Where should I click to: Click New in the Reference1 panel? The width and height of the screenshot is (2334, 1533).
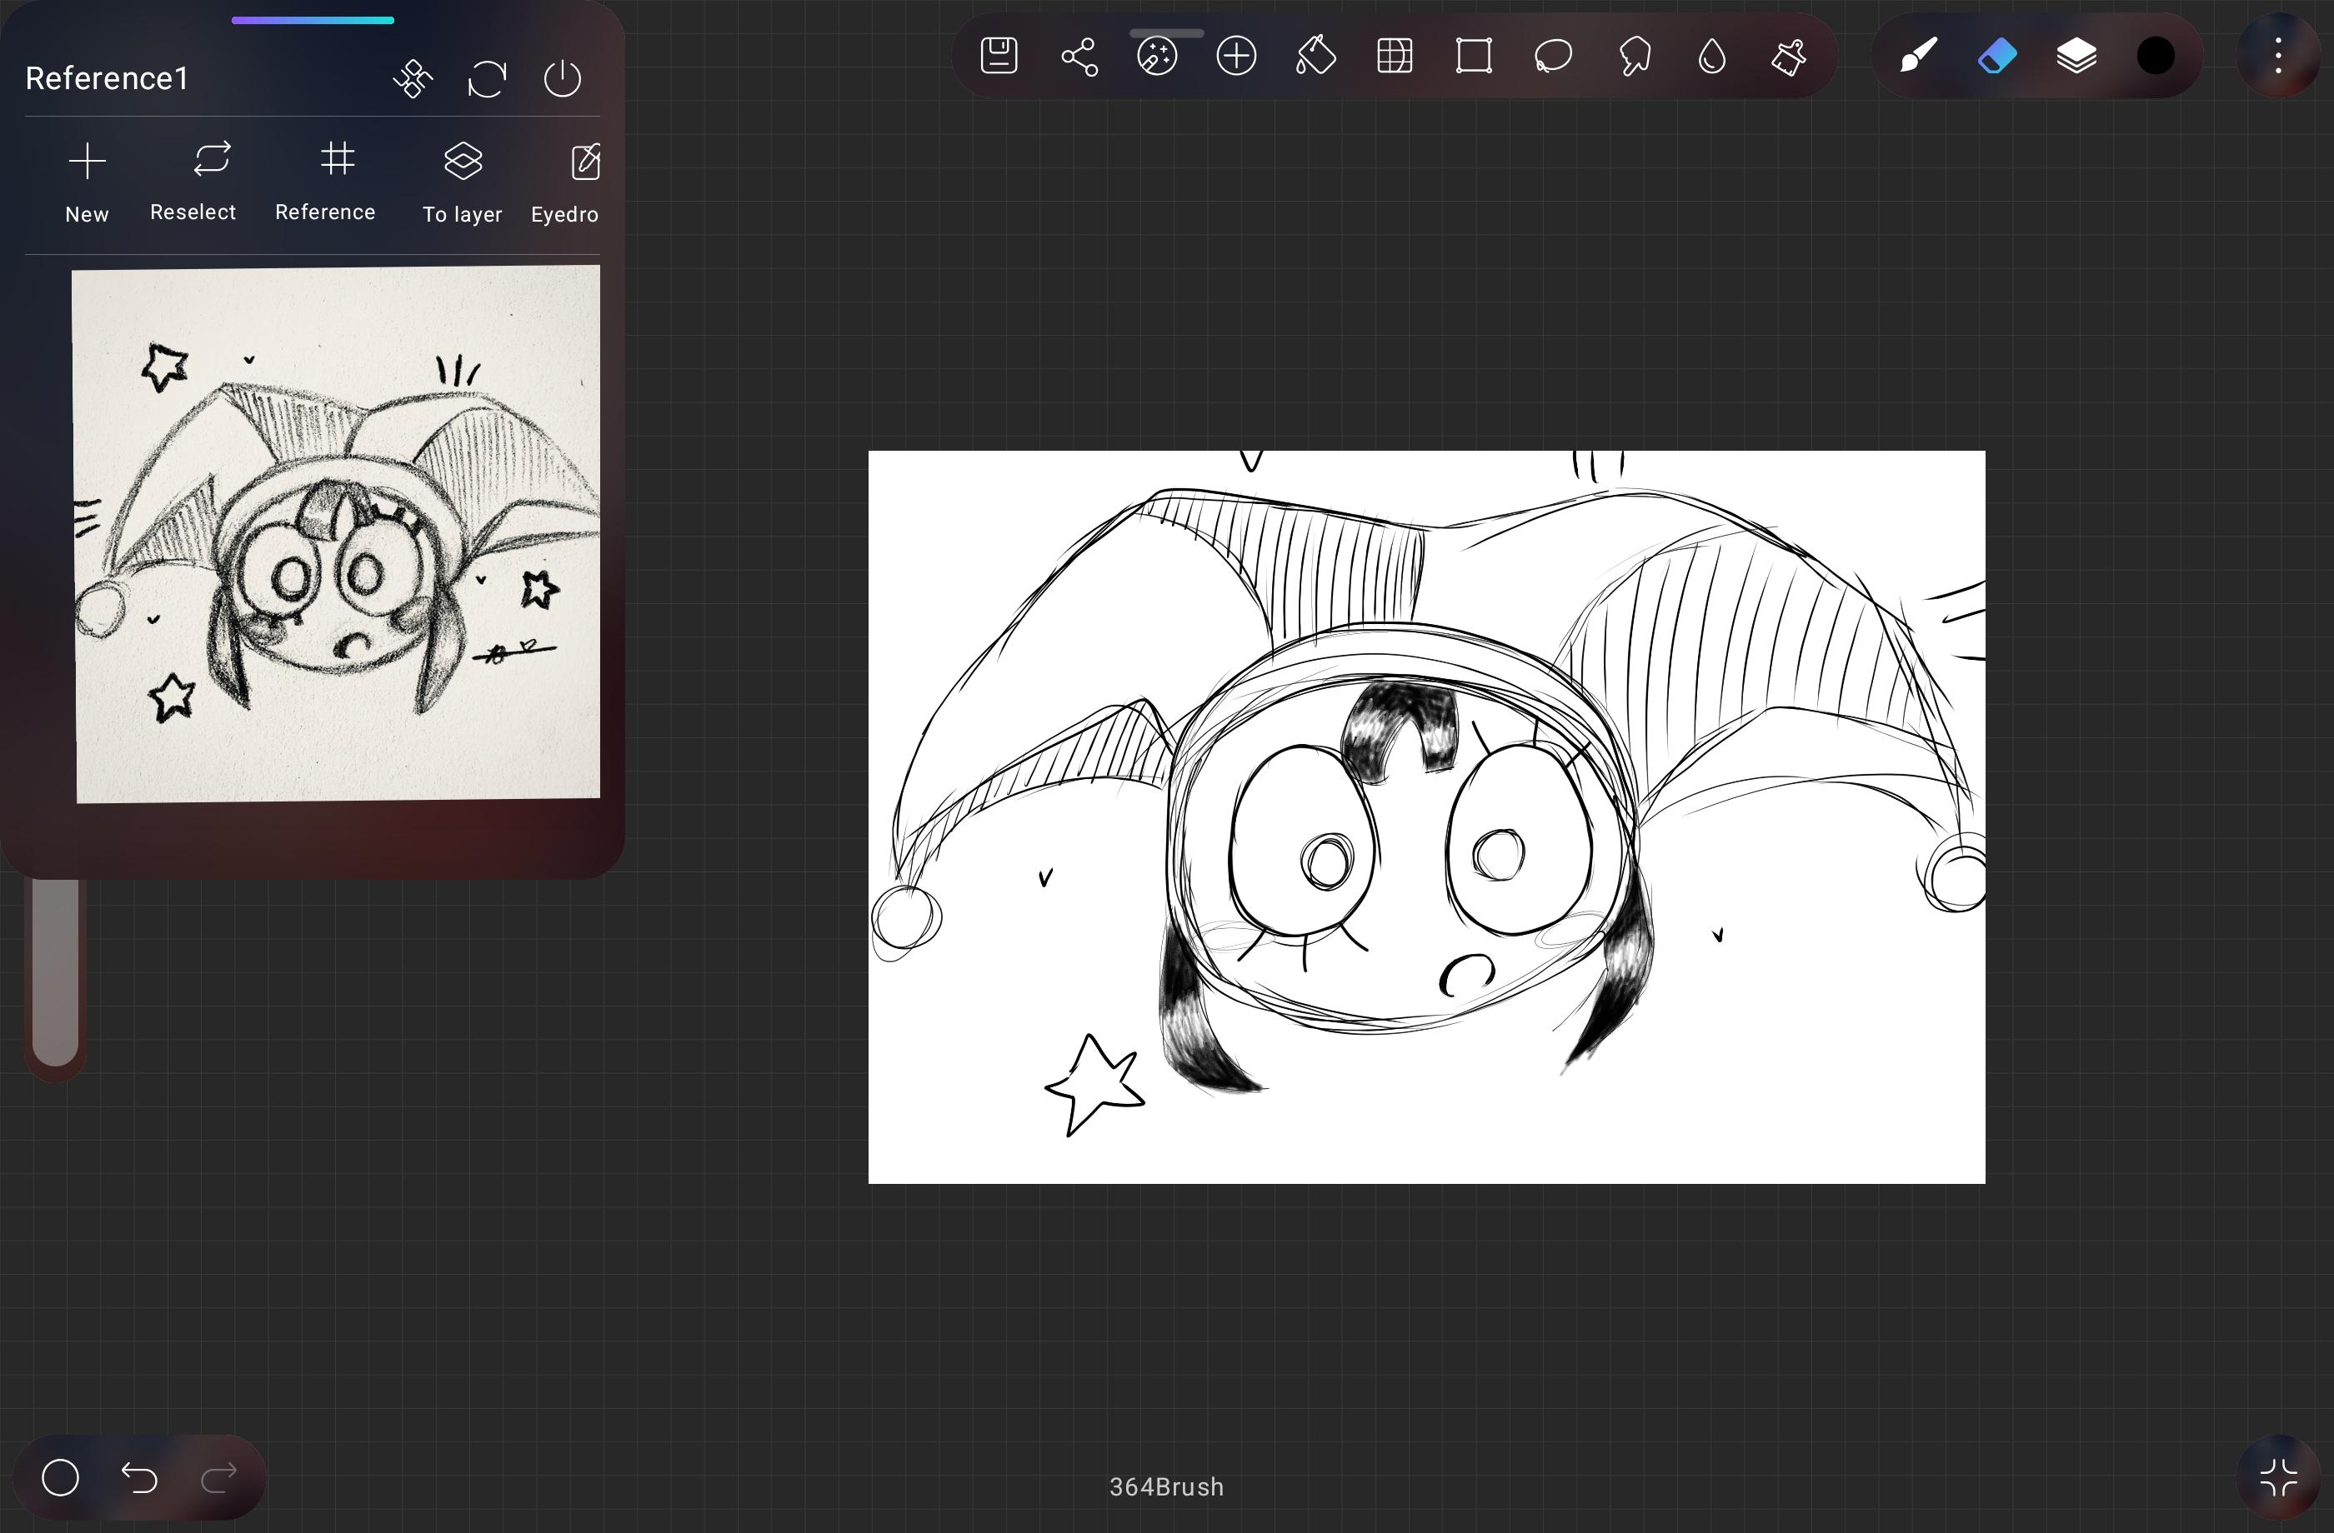(88, 182)
